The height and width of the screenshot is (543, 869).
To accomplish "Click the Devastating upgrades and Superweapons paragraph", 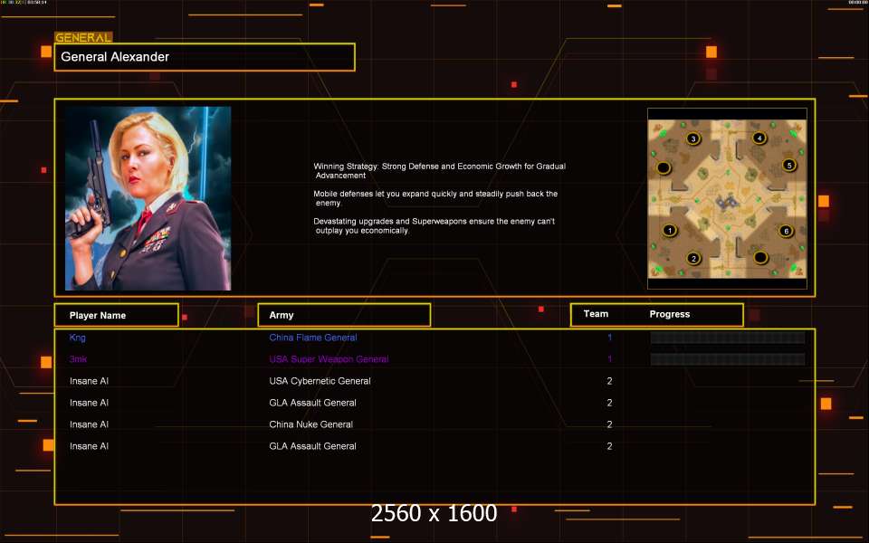I will pos(434,225).
